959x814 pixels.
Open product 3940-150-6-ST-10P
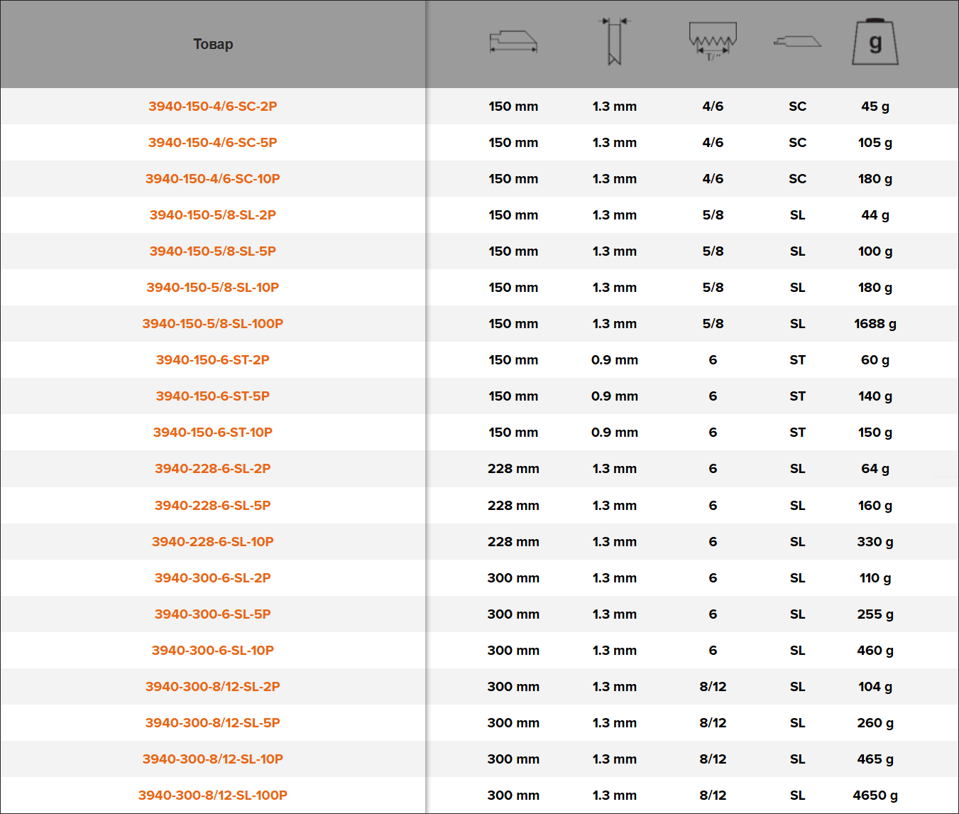tap(213, 433)
